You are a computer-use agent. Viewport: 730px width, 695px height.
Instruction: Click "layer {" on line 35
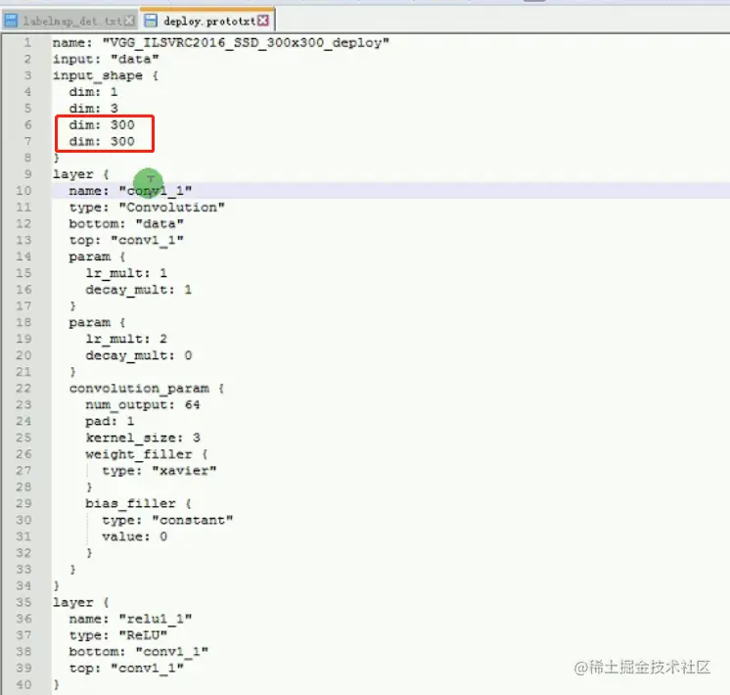[x=80, y=602]
